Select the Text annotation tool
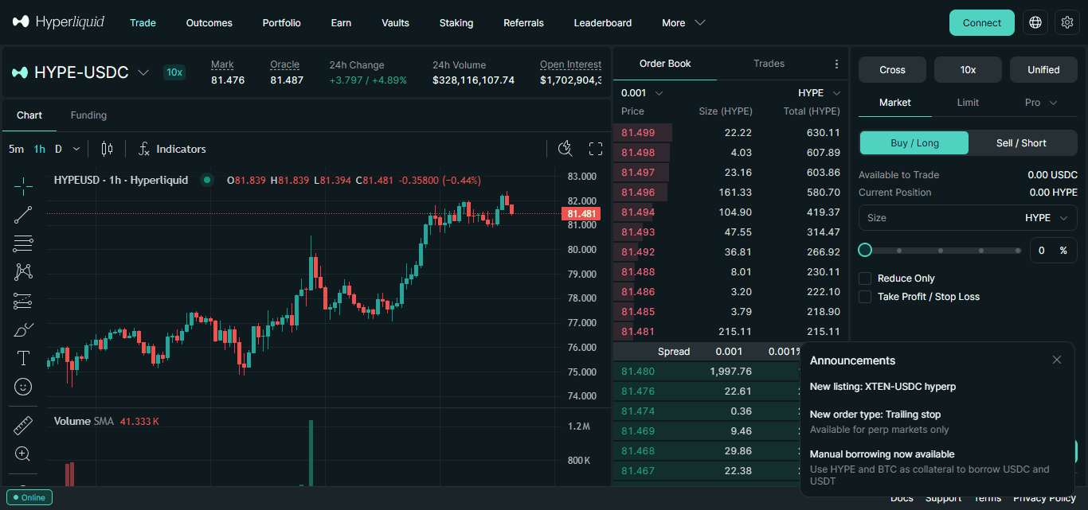1088x510 pixels. point(23,358)
